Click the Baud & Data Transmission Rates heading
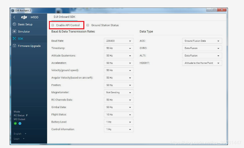Viewport: 244px width, 148px height. tap(73, 31)
